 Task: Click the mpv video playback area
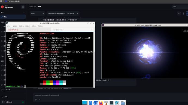tap(145, 53)
